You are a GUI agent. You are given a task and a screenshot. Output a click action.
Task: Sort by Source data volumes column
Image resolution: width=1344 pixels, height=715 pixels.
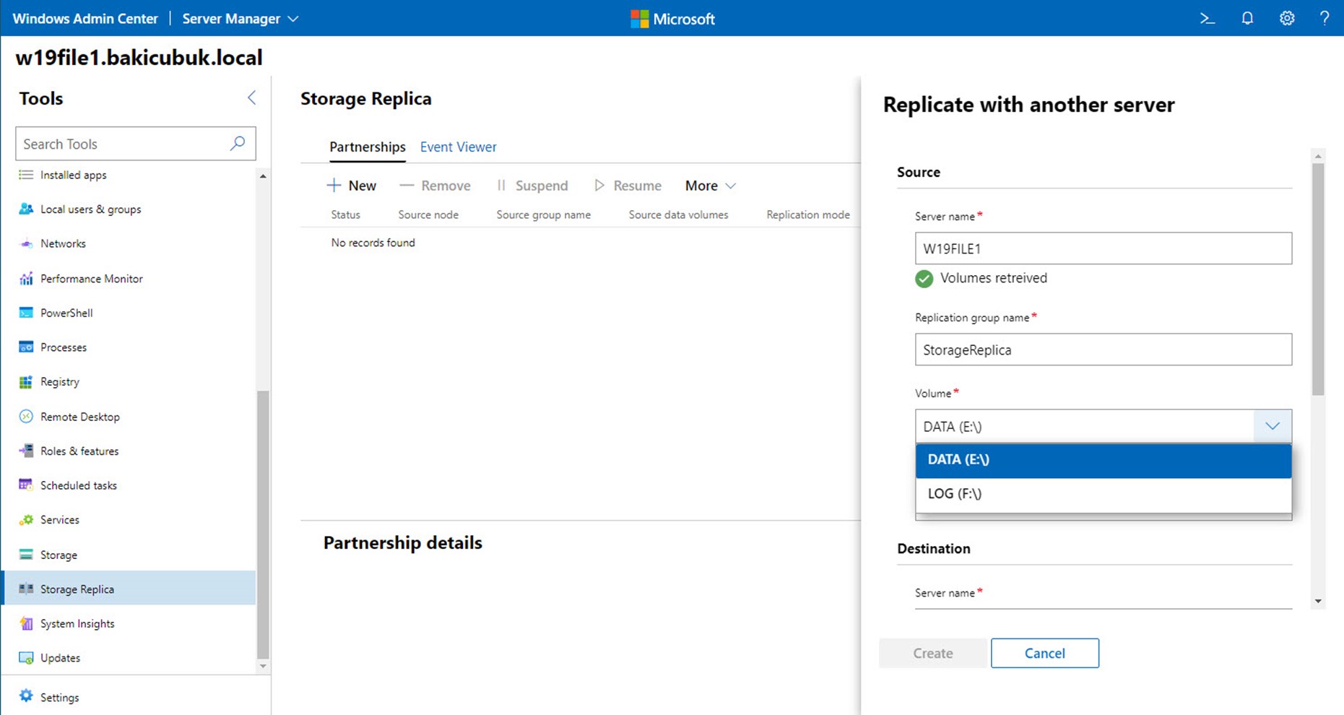click(678, 214)
